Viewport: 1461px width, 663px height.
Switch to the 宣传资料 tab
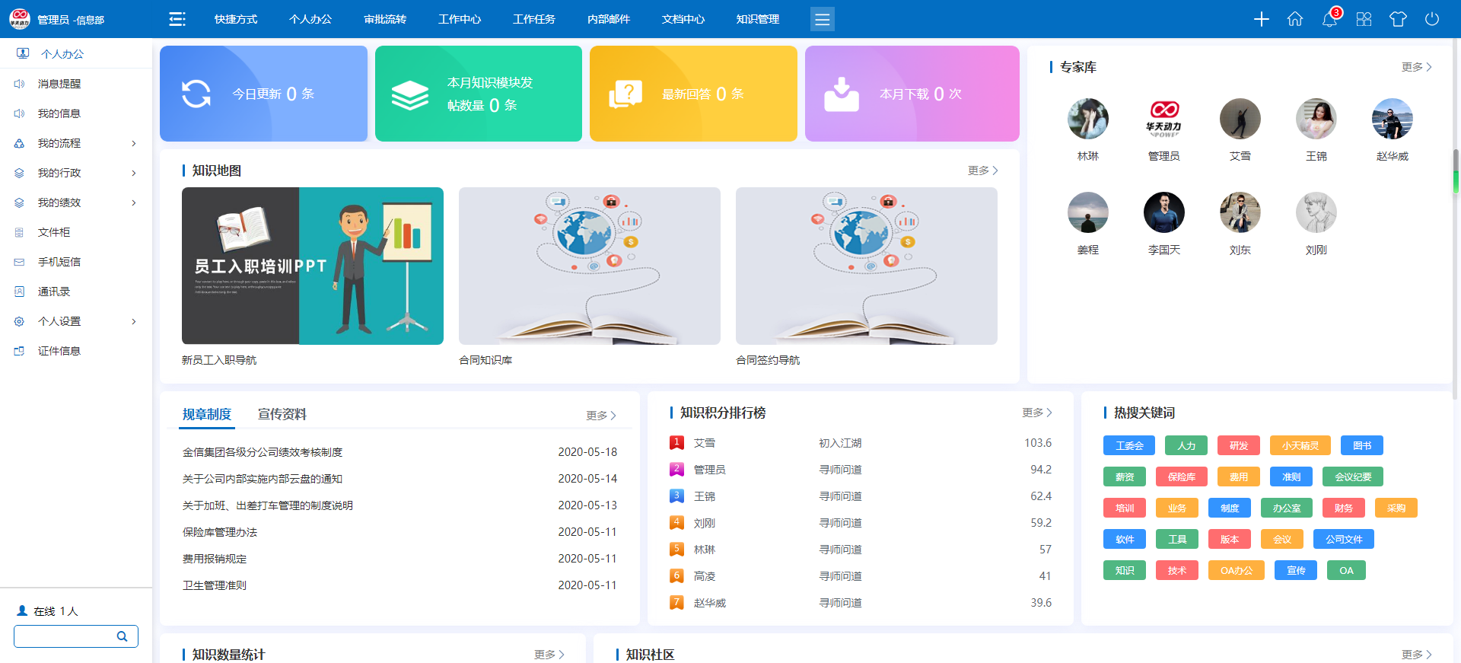(x=282, y=414)
